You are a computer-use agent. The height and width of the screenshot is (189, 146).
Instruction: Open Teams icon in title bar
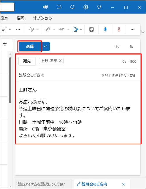coord(46,7)
